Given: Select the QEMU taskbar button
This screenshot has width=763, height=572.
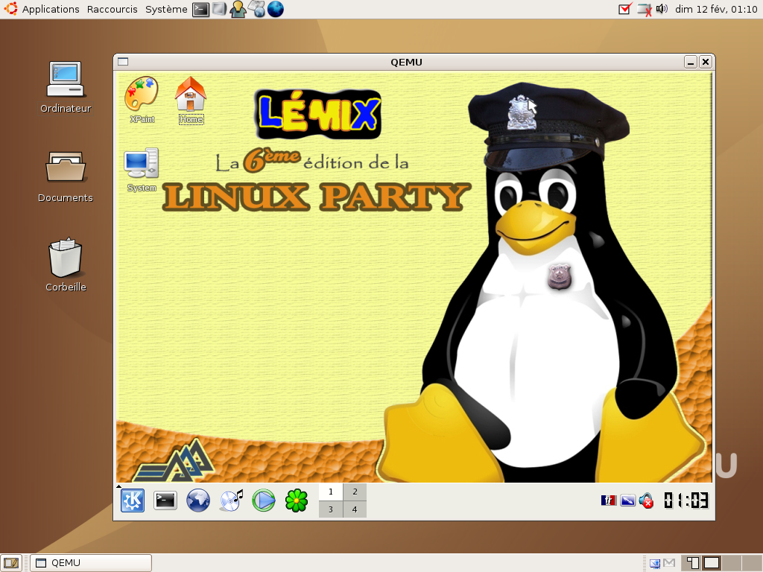Looking at the screenshot, I should (x=91, y=563).
